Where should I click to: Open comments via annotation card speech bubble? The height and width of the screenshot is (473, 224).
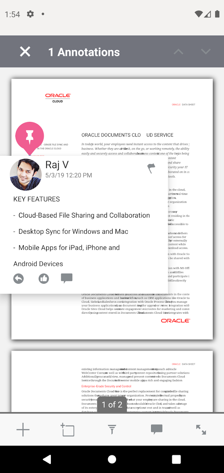point(67,278)
